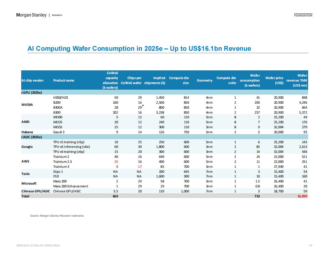329x254 pixels.
Task: Click the 'Wafer consumption (k wafers)' header
Action: tap(250, 81)
